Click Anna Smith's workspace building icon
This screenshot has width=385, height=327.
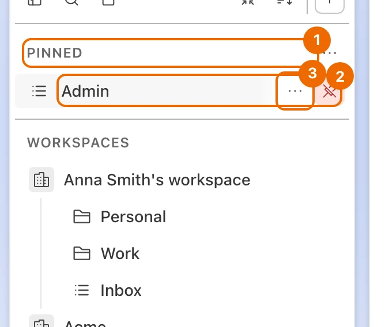(41, 180)
